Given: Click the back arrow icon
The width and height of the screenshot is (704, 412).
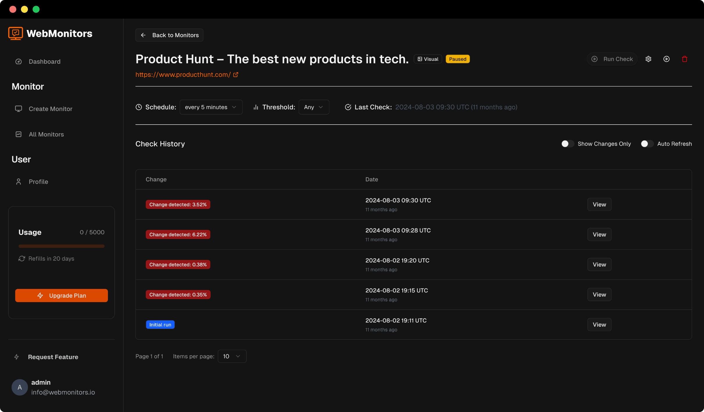Looking at the screenshot, I should pyautogui.click(x=143, y=35).
